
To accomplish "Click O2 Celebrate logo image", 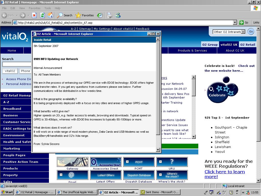I will tap(222, 90).
